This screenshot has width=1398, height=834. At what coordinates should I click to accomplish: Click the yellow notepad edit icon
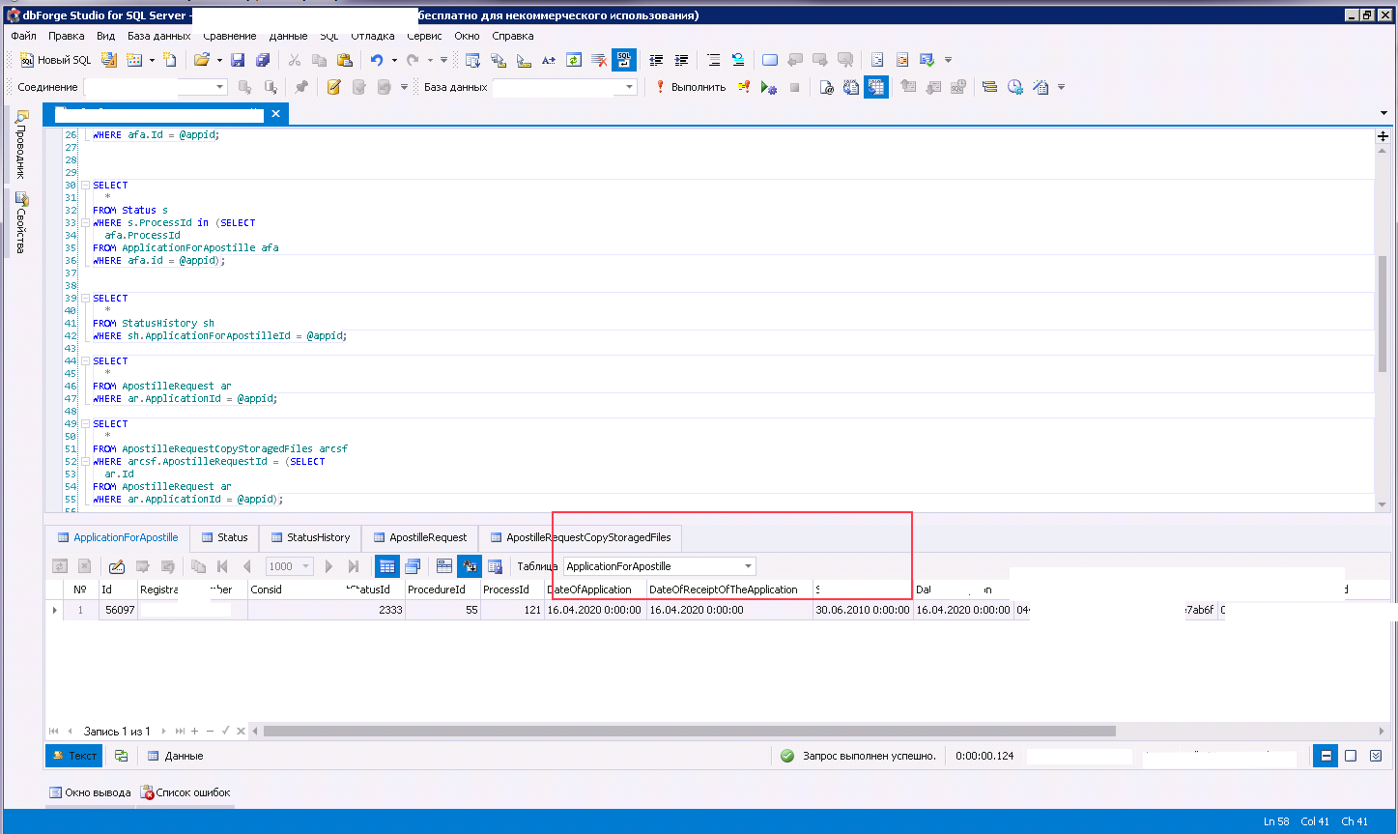point(333,87)
